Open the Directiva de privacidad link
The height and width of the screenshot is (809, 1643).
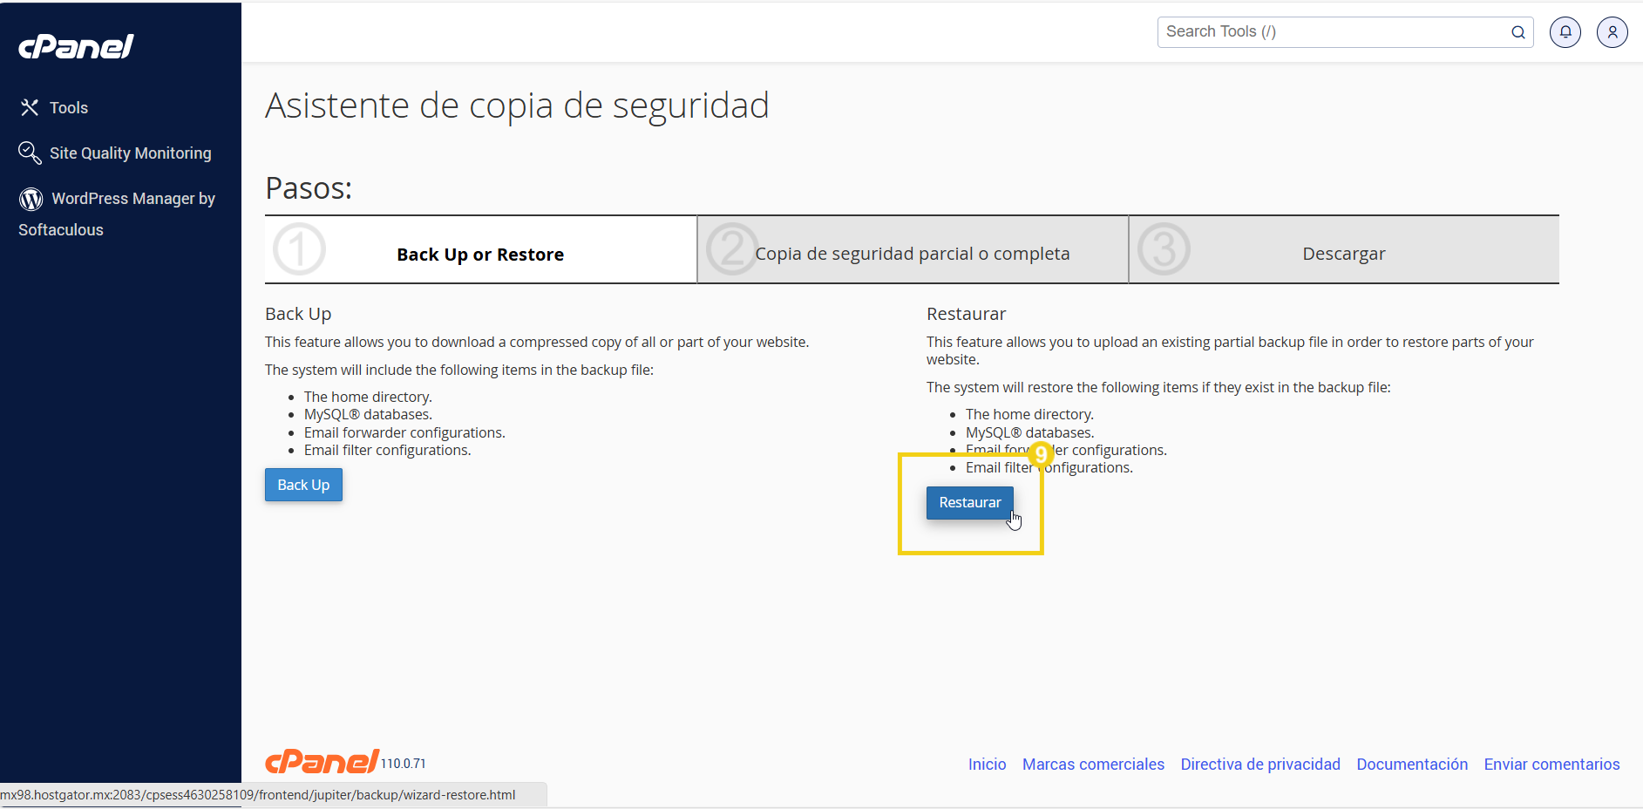1260,764
